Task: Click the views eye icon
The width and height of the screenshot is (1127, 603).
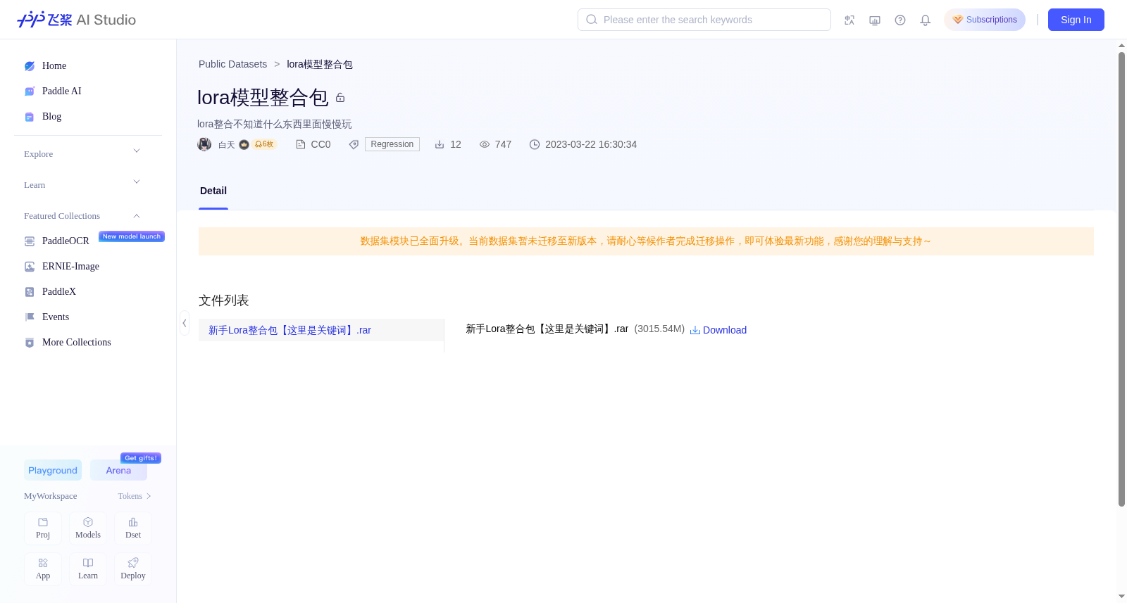Action: click(x=485, y=144)
